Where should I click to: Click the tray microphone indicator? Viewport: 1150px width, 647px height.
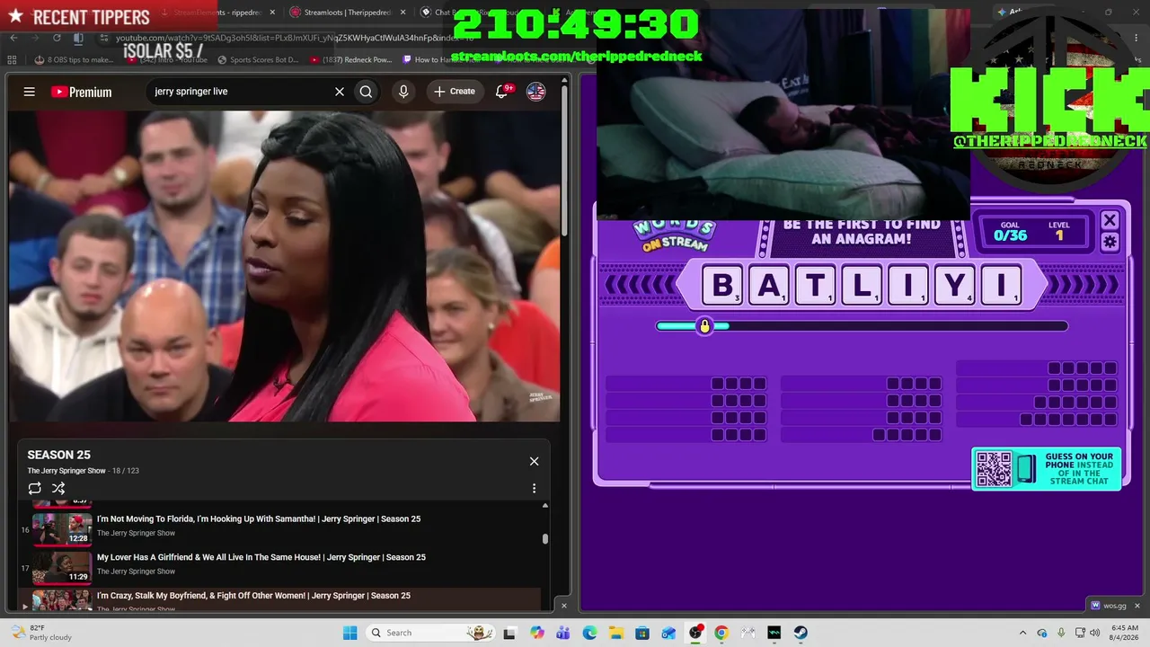(1061, 633)
